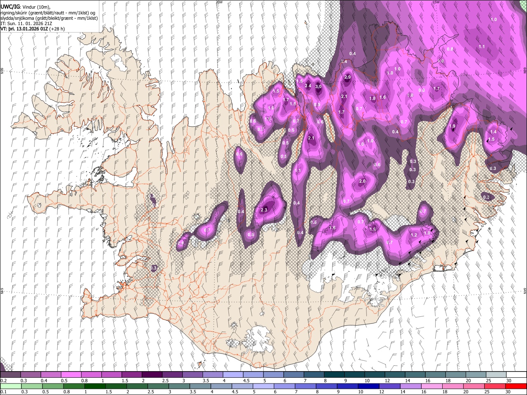Click the '20W' longitude label

219,2
